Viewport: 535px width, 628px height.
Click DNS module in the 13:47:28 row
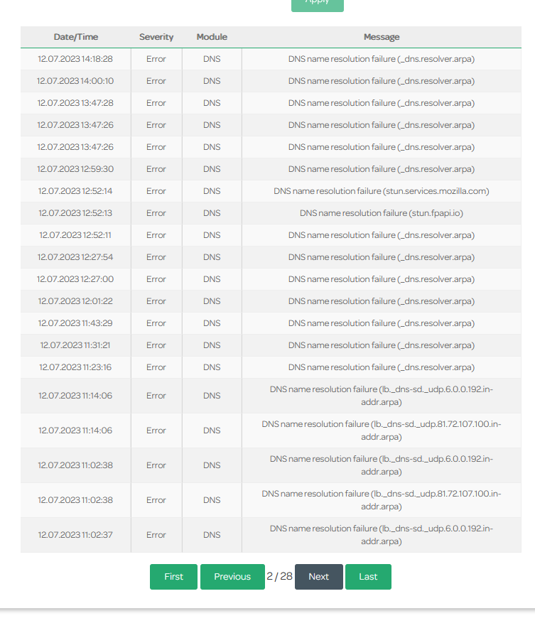click(x=212, y=103)
